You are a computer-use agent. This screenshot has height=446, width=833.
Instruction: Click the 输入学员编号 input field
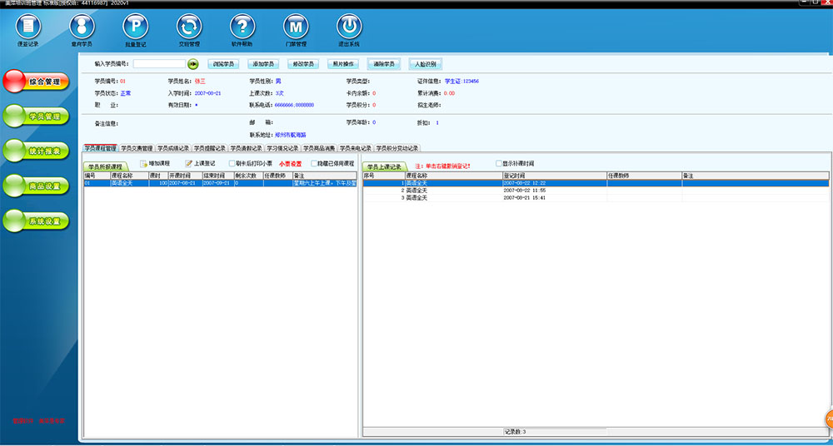[158, 63]
